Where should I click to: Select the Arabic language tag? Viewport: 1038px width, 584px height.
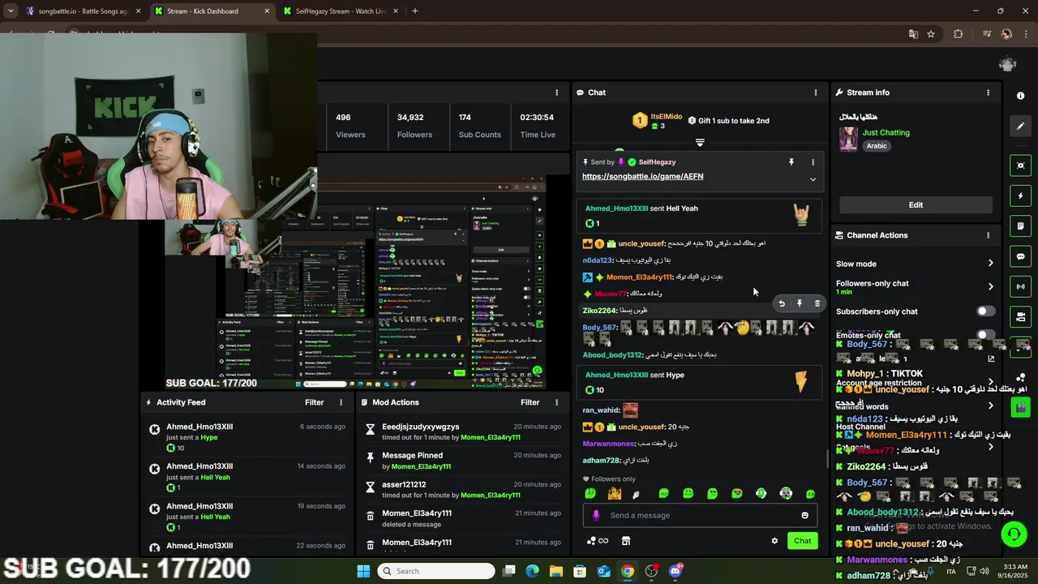tap(877, 146)
